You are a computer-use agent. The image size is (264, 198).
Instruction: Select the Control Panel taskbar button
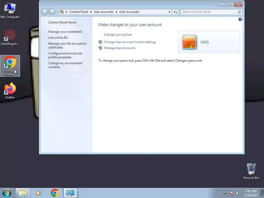click(x=70, y=193)
